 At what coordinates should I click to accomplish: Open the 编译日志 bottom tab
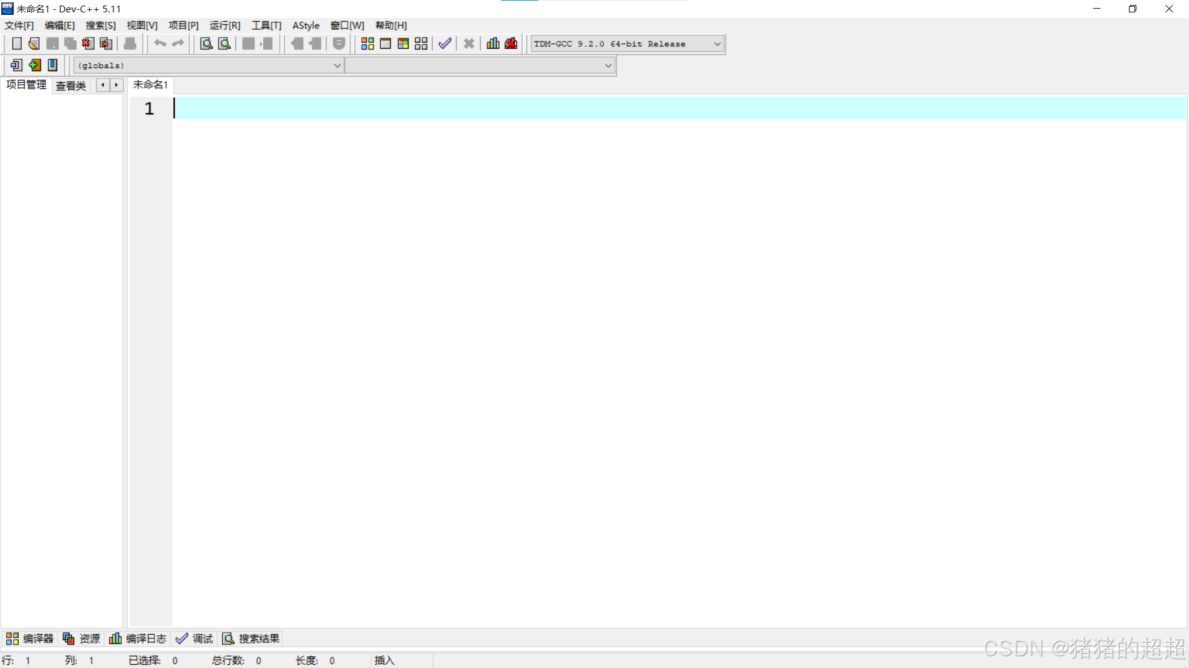pos(138,638)
